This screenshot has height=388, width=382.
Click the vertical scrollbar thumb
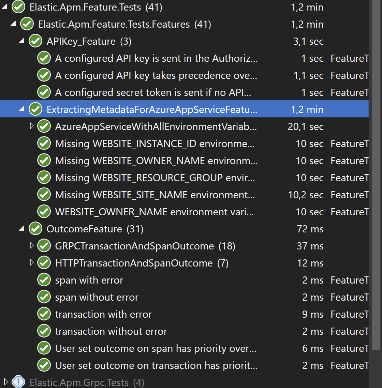376,175
